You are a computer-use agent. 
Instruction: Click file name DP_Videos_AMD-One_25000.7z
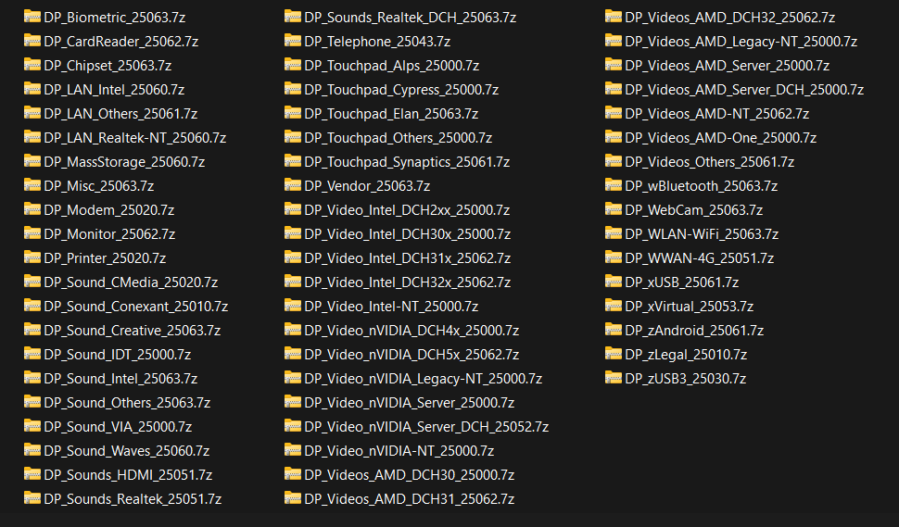(721, 138)
